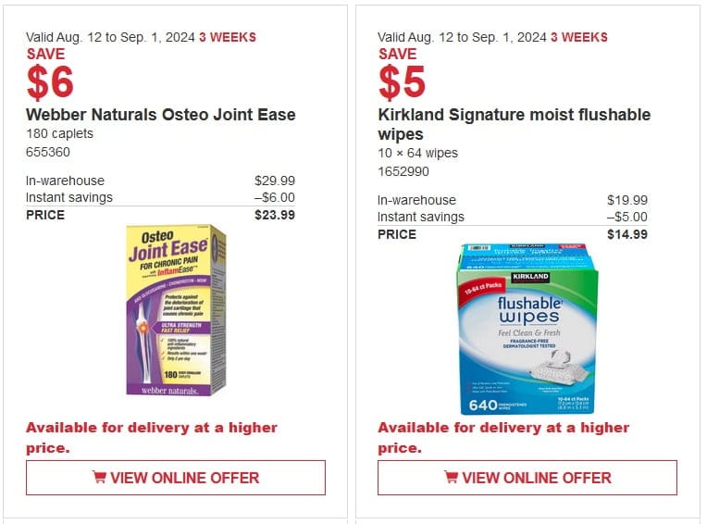707x524 pixels.
Task: Open the Kirkland wipes View Online Offer button
Action: click(527, 478)
